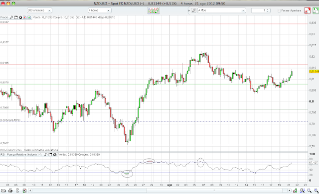The width and height of the screenshot is (319, 194).
Task: Click the green zoom window button in title bar
Action: click(13, 3)
